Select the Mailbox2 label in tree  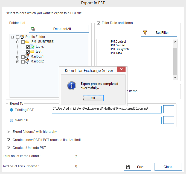click(37, 61)
